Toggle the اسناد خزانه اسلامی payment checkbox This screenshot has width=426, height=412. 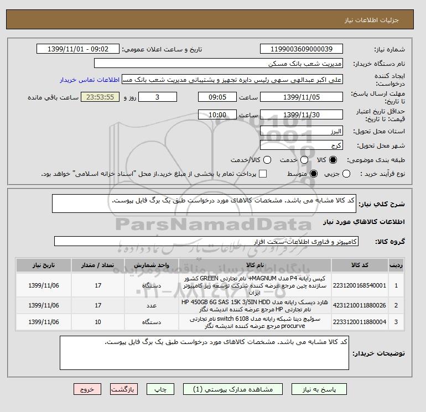pos(263,174)
